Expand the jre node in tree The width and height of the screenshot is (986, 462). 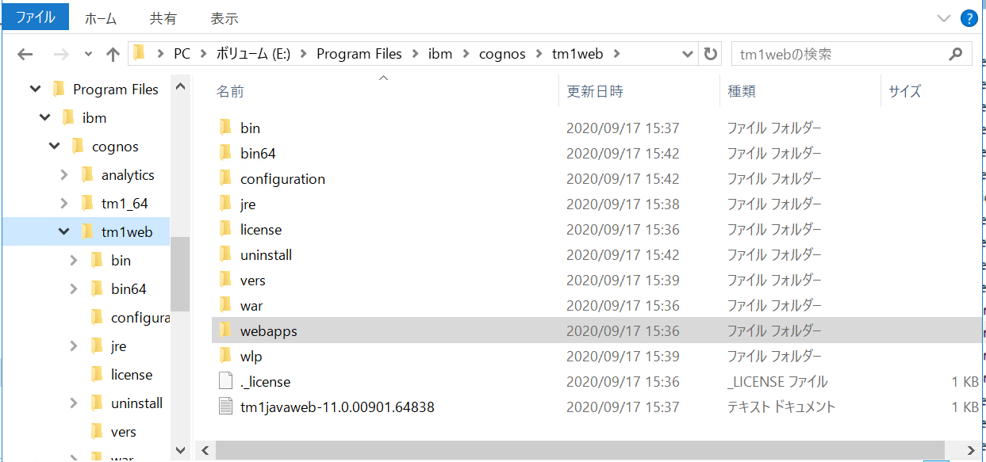[x=74, y=346]
